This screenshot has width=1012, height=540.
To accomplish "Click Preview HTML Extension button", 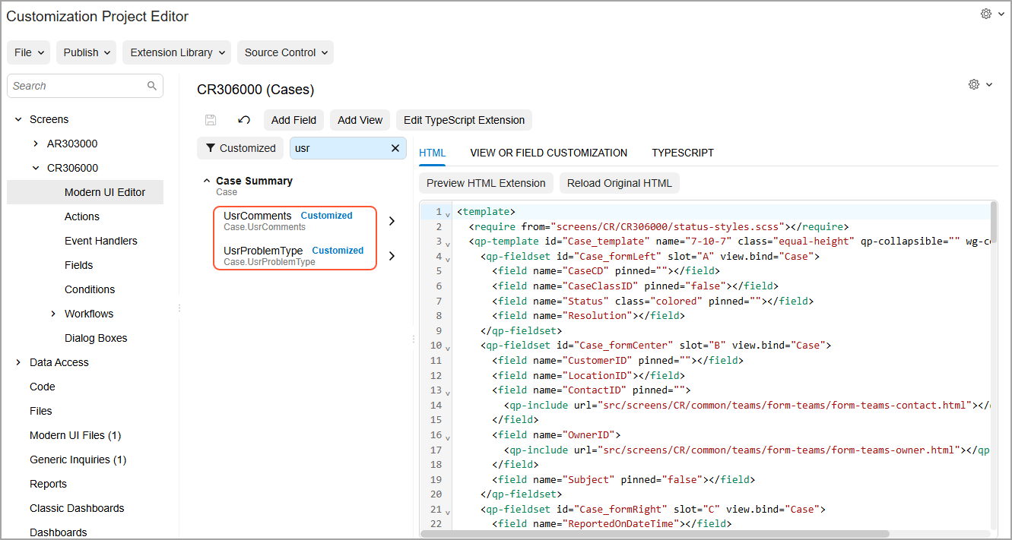I will (486, 183).
